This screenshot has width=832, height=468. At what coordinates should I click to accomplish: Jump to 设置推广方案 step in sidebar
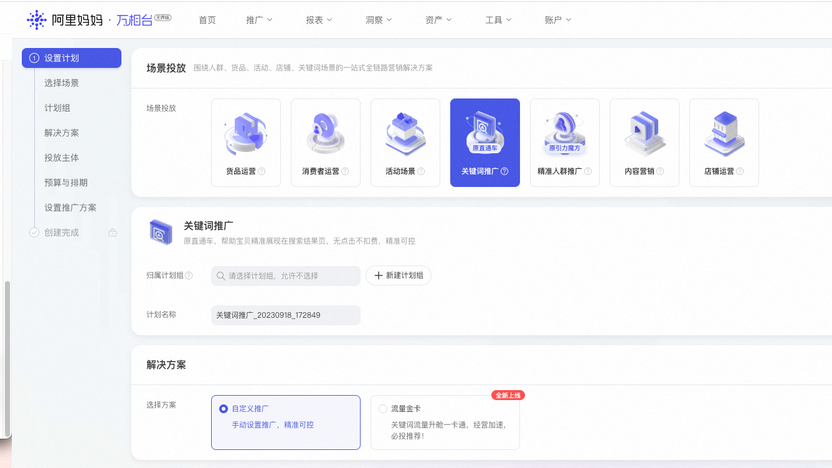pos(70,208)
